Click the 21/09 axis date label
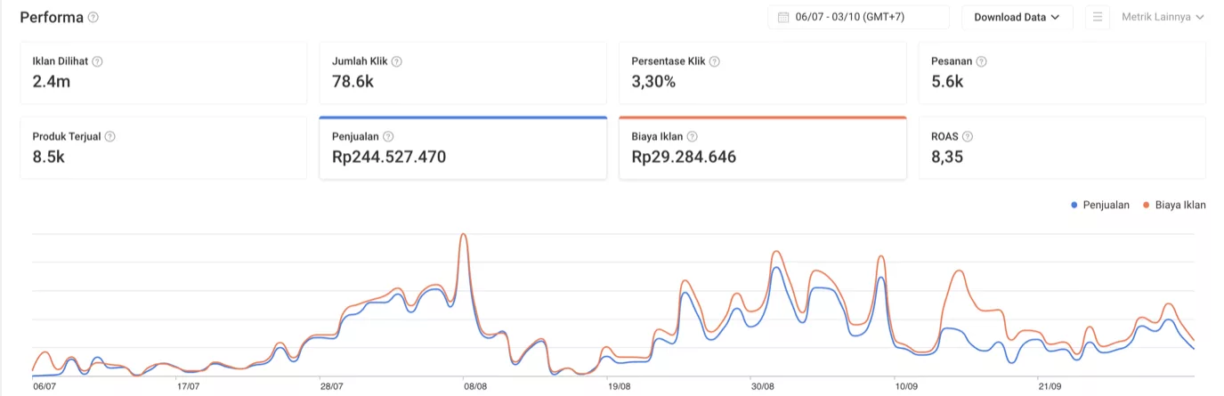1224x396 pixels. click(1050, 387)
